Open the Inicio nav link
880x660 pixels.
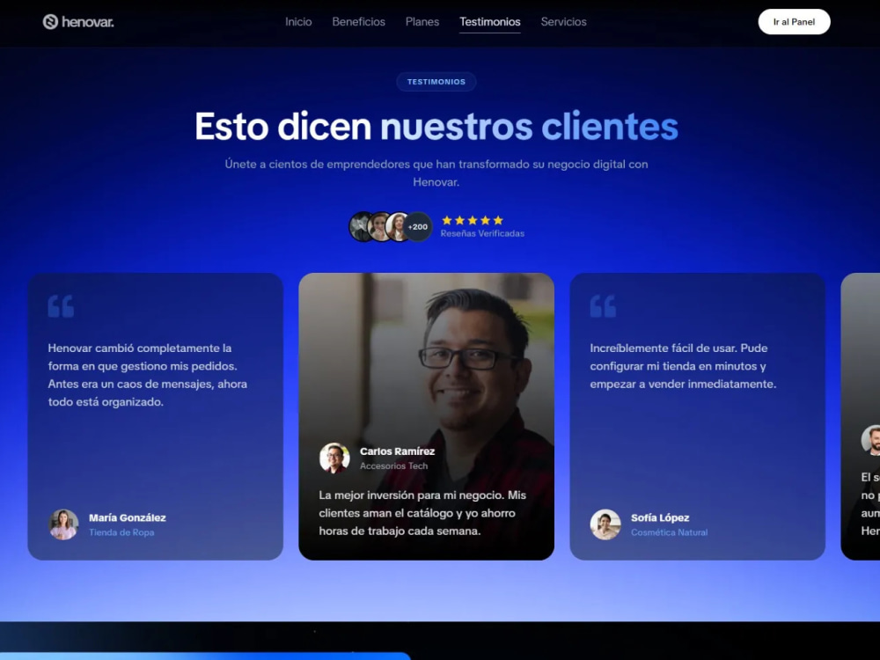tap(298, 22)
